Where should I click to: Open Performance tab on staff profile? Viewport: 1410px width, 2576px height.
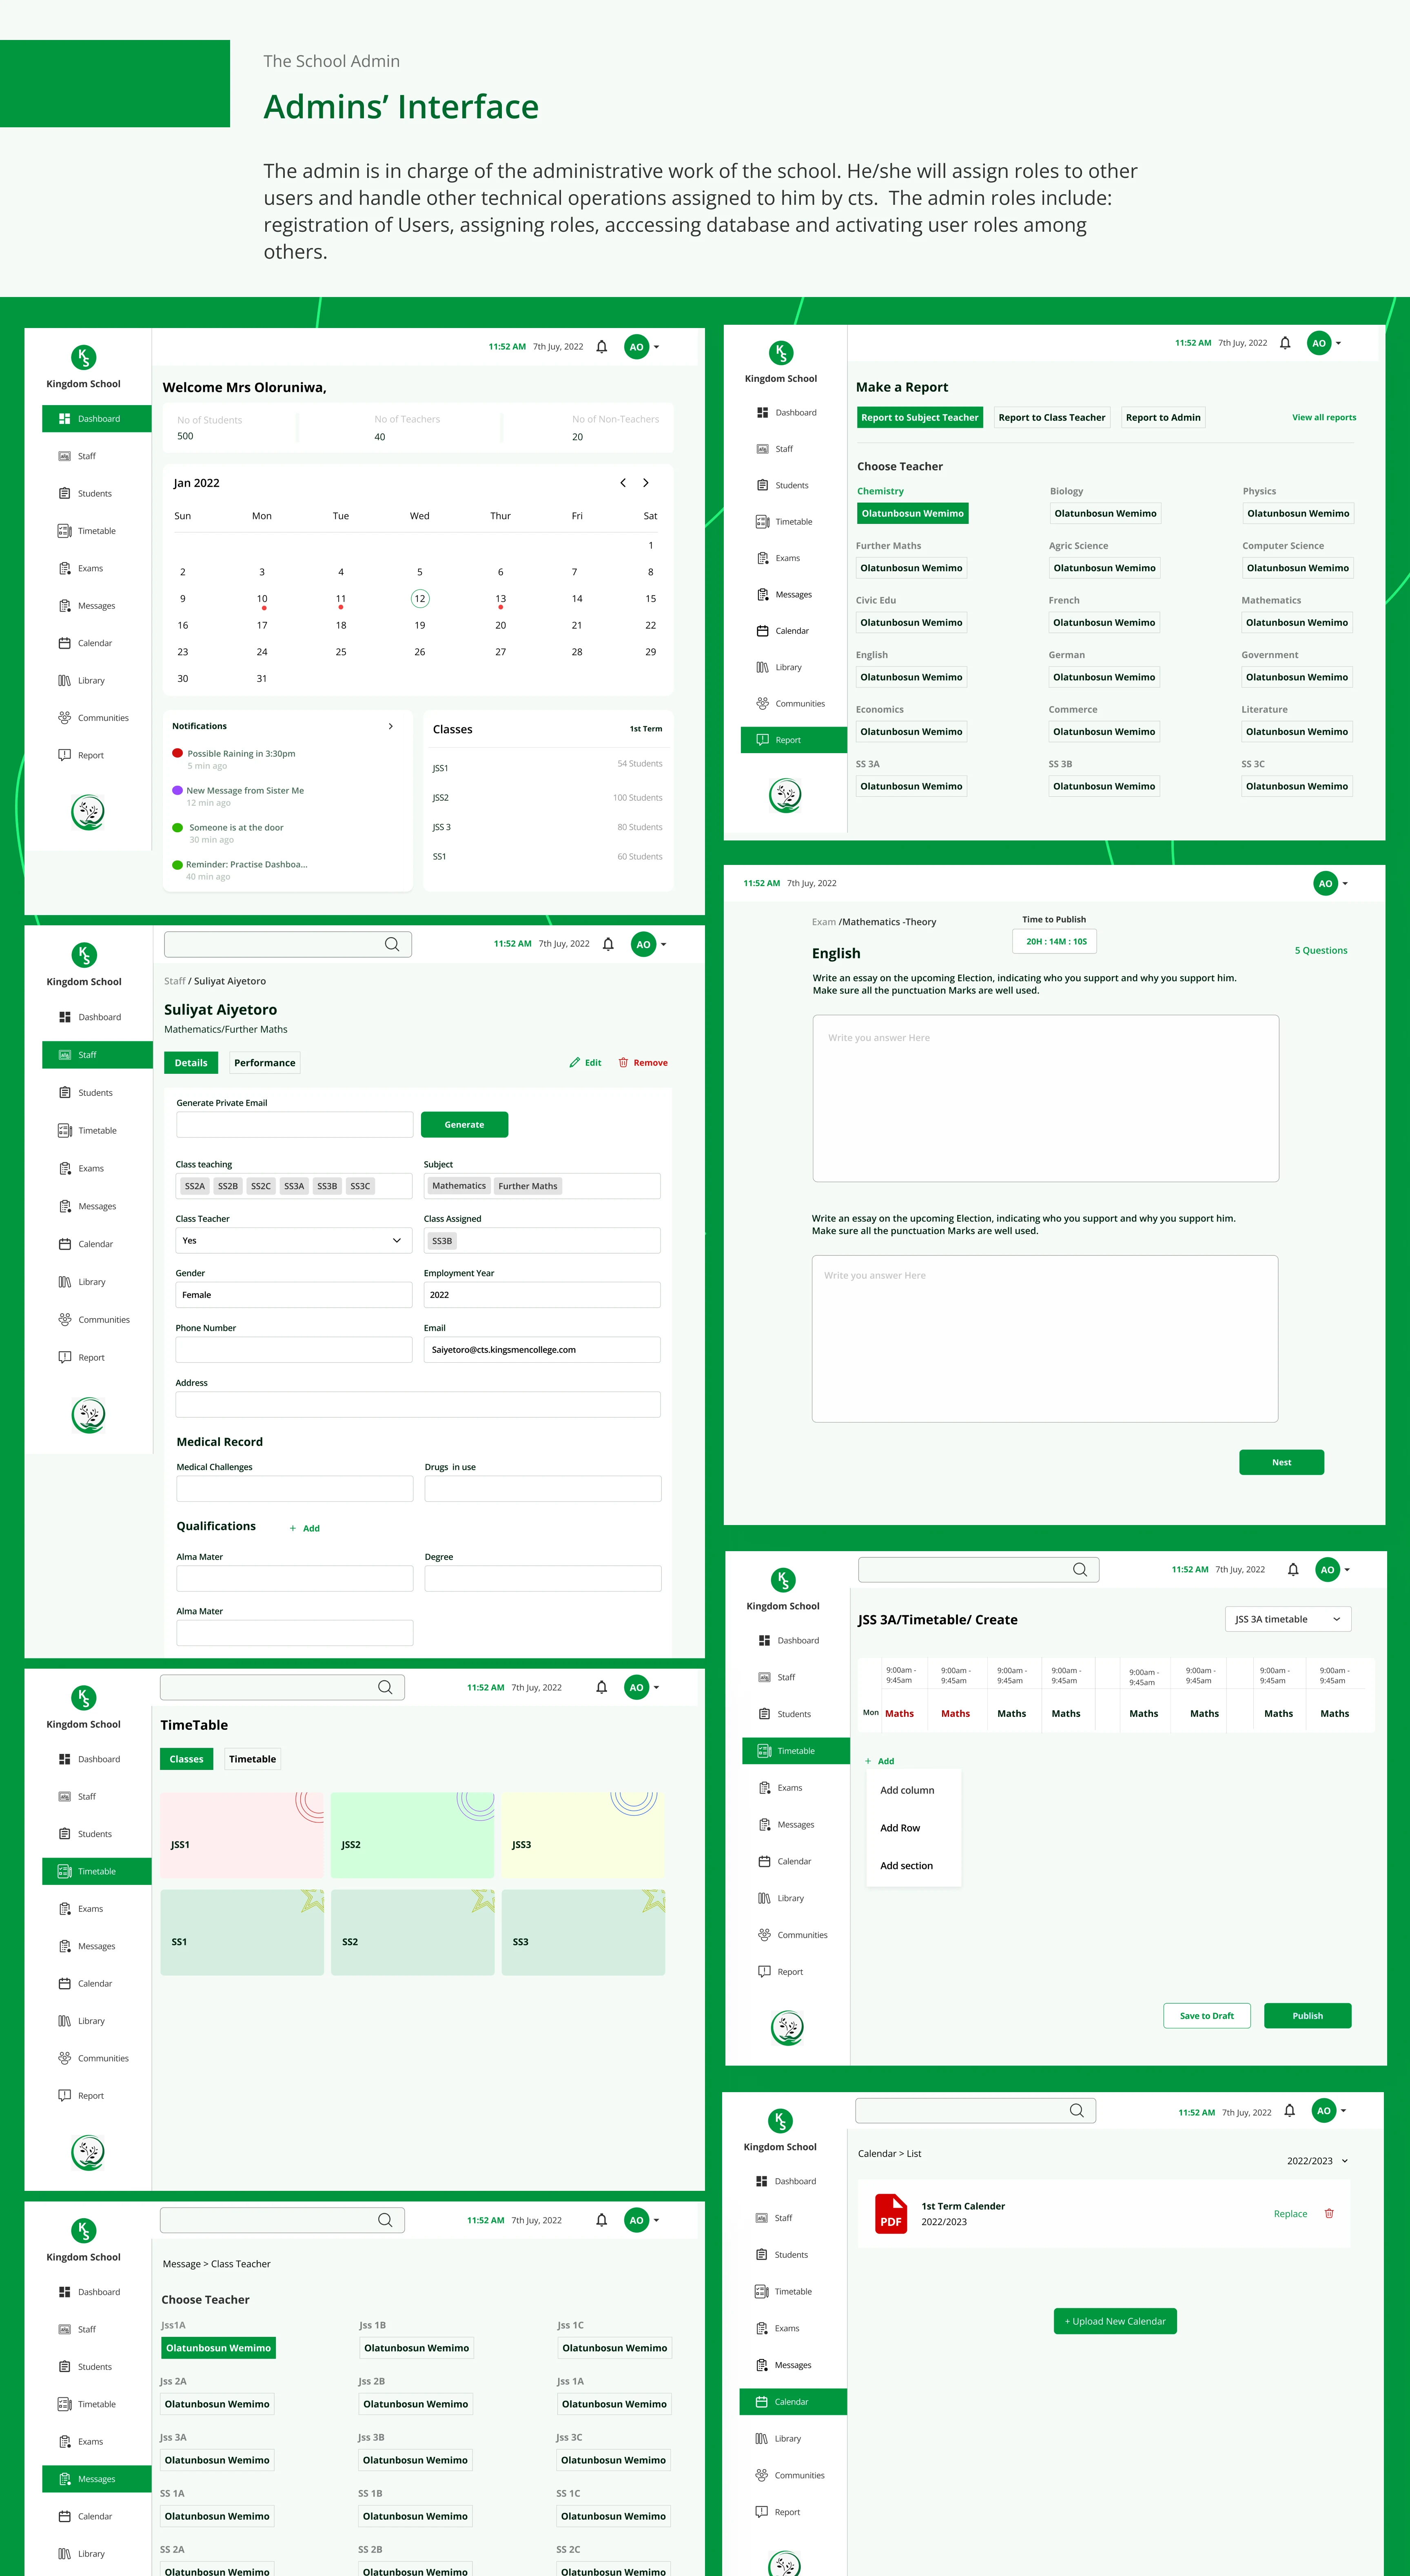click(265, 1063)
